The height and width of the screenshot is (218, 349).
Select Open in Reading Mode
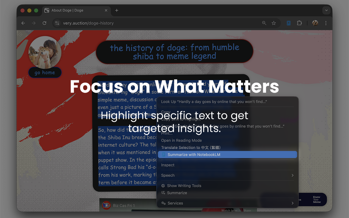coord(227,141)
